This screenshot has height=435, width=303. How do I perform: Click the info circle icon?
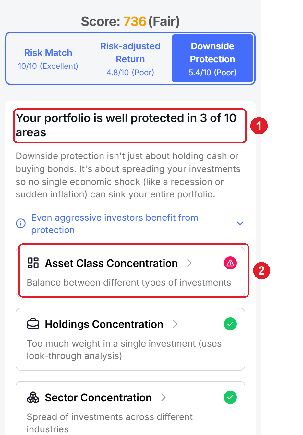tap(21, 223)
